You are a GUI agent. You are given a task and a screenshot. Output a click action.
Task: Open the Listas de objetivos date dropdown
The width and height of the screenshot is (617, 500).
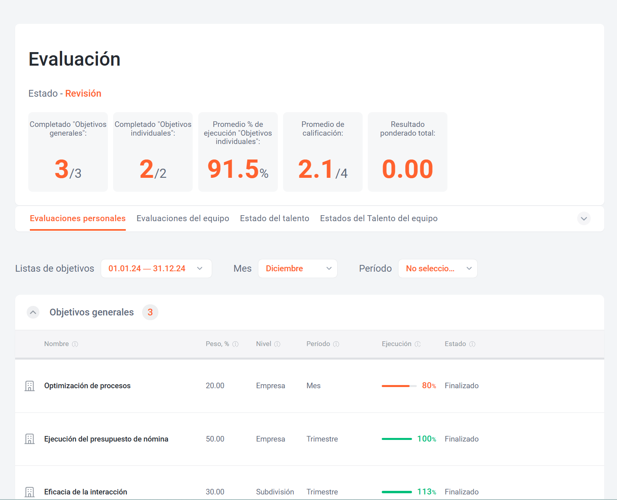tap(156, 268)
